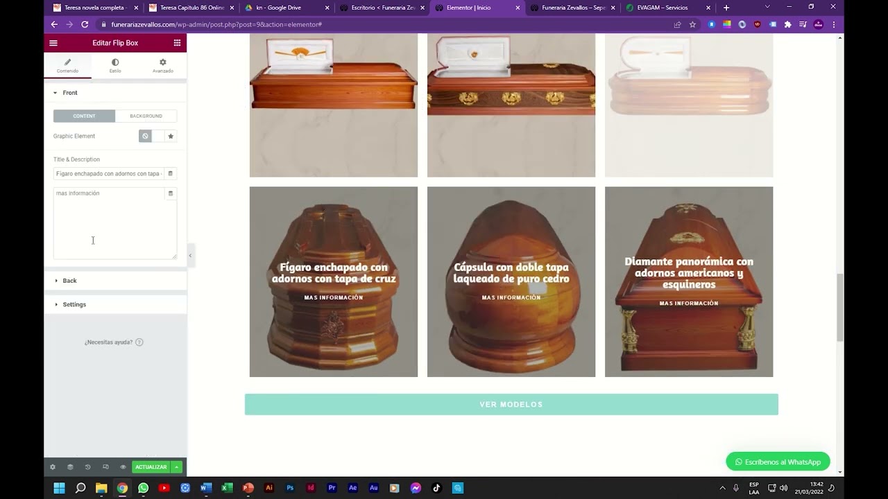This screenshot has width=888, height=499.
Task: Open dynamic tags for the title field
Action: pyautogui.click(x=170, y=173)
